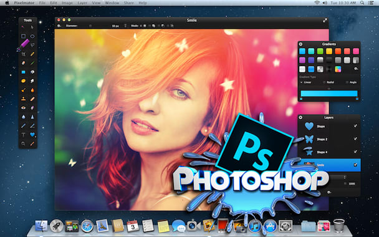The width and height of the screenshot is (379, 237).
Task: Select the Shape heart layer thumbnail
Action: pyautogui.click(x=309, y=126)
